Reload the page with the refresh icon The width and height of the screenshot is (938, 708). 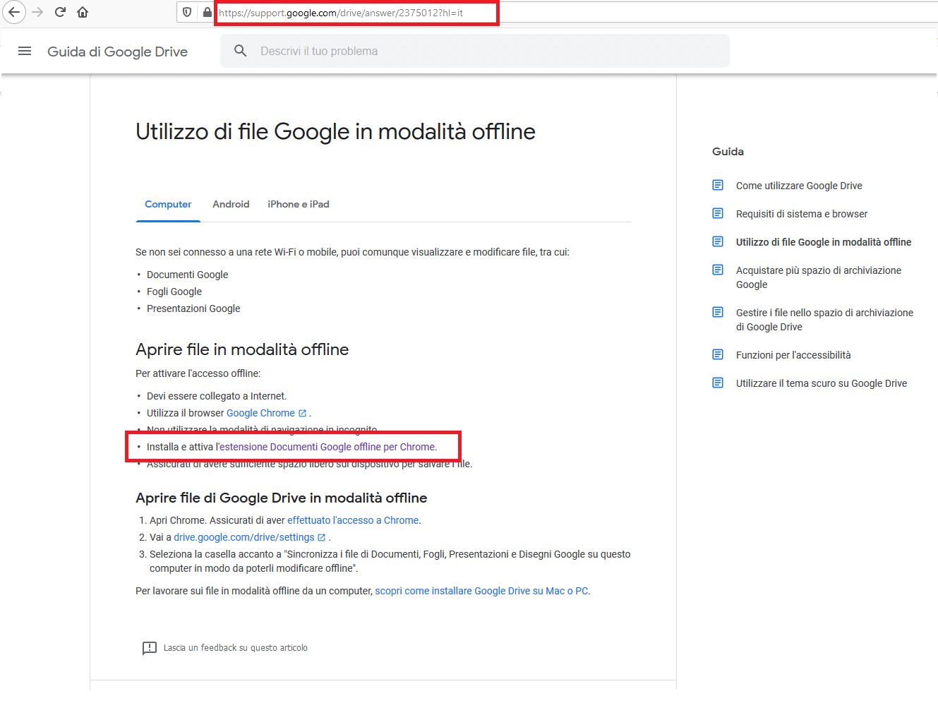click(x=60, y=12)
